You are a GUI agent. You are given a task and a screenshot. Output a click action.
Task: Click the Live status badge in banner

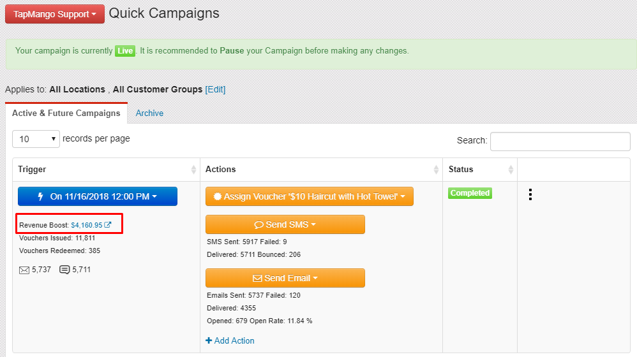(125, 51)
